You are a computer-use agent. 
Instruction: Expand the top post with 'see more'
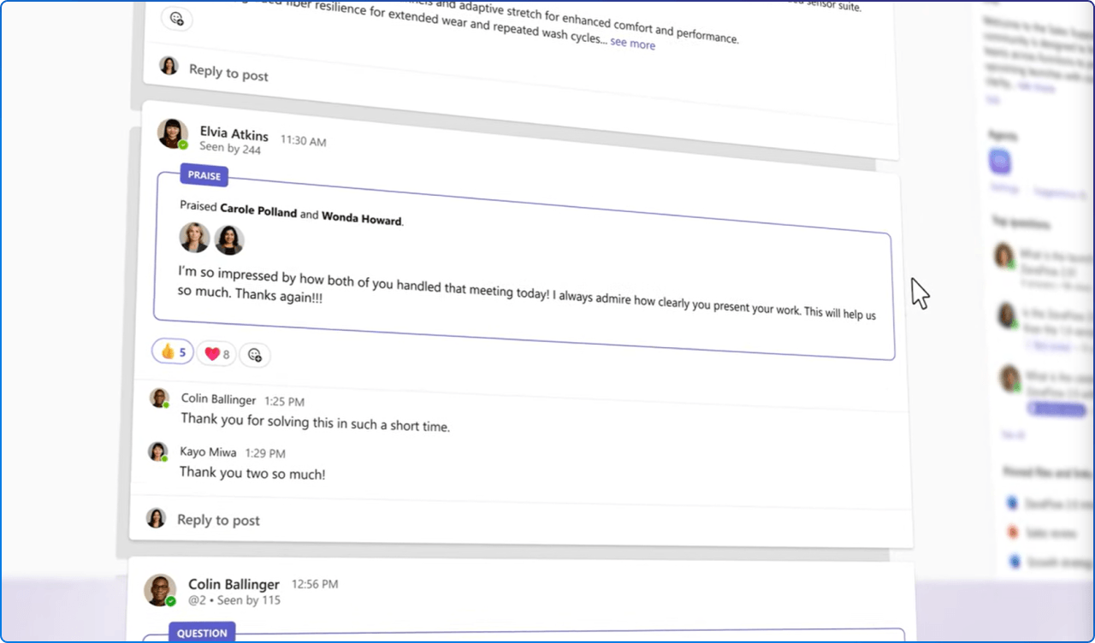pos(632,44)
